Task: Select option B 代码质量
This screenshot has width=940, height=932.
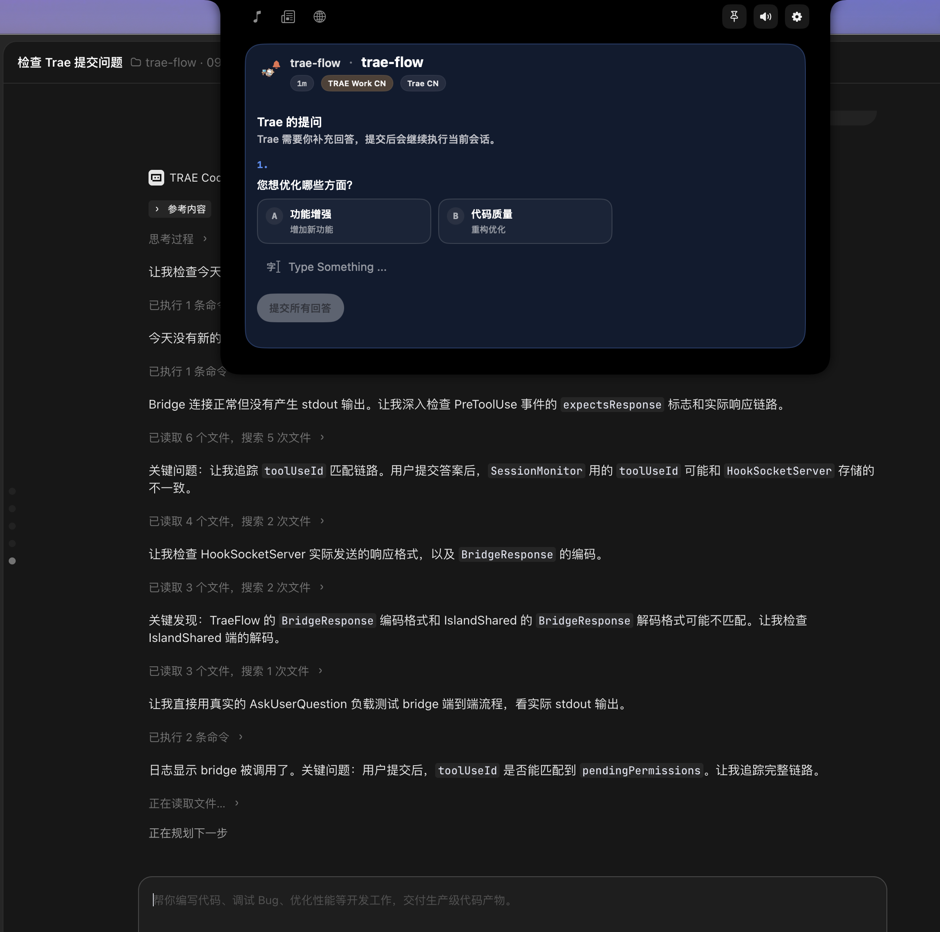Action: pos(525,221)
